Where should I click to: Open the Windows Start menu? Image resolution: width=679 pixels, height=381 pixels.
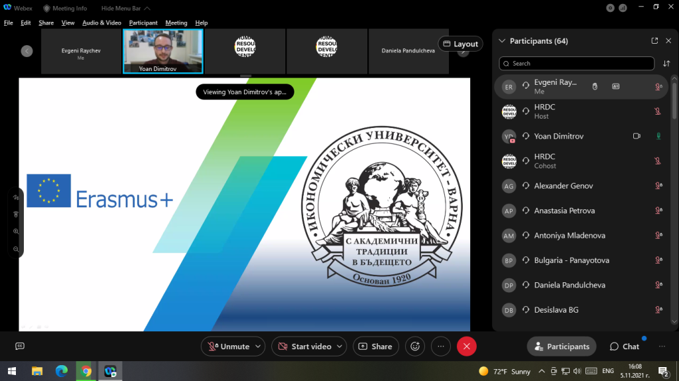[x=12, y=371]
